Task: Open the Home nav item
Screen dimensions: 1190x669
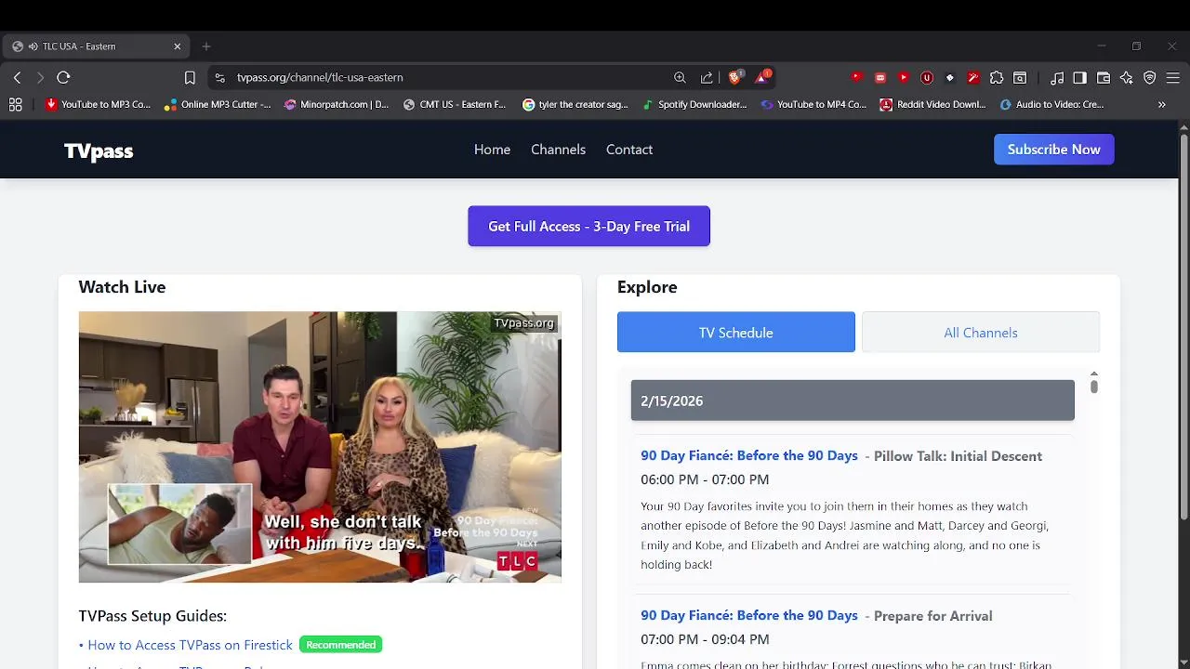Action: [x=492, y=150]
